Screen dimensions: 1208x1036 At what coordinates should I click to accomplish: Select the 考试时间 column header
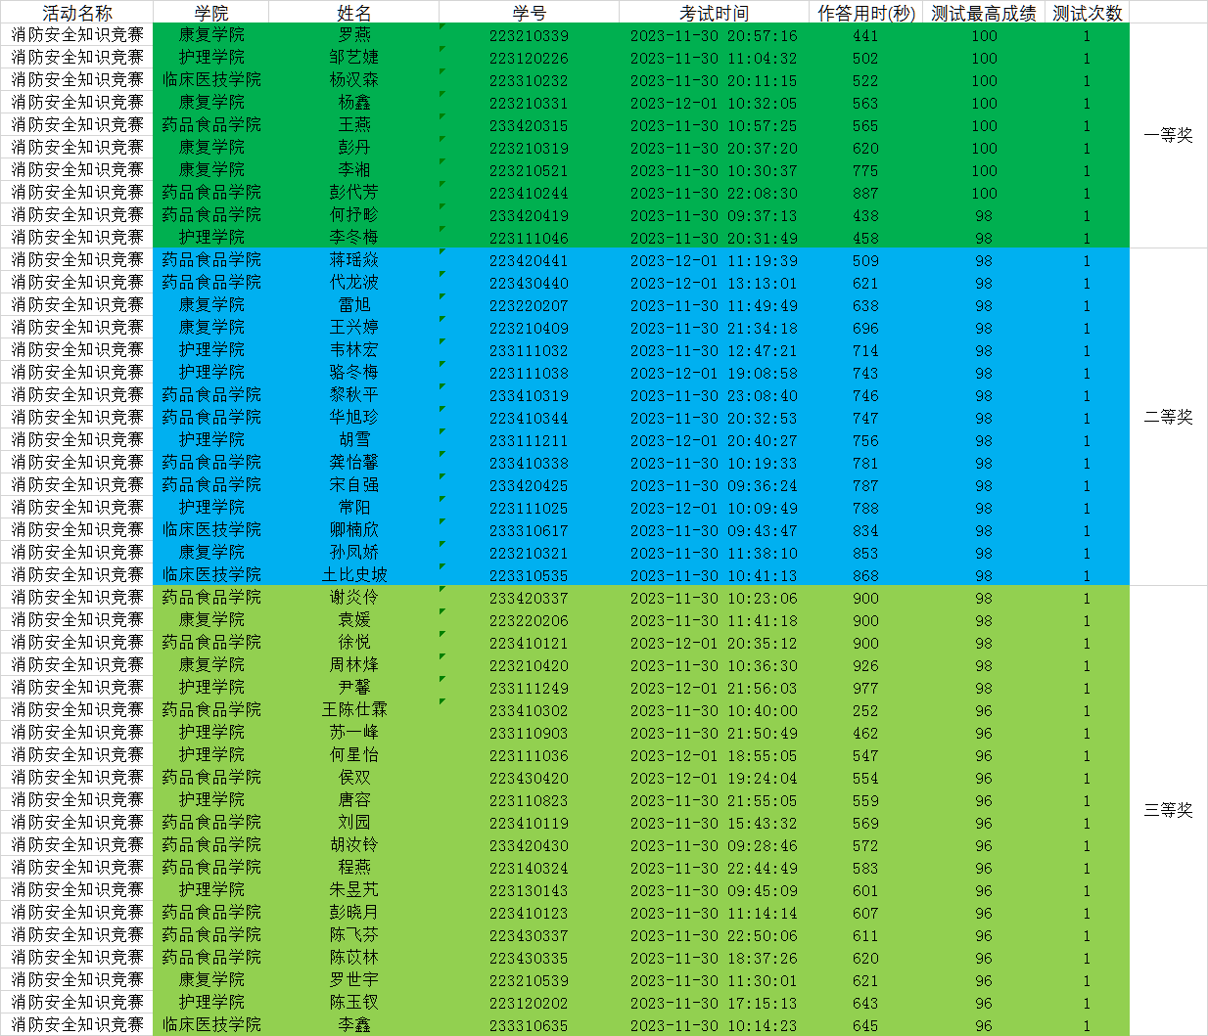(714, 13)
